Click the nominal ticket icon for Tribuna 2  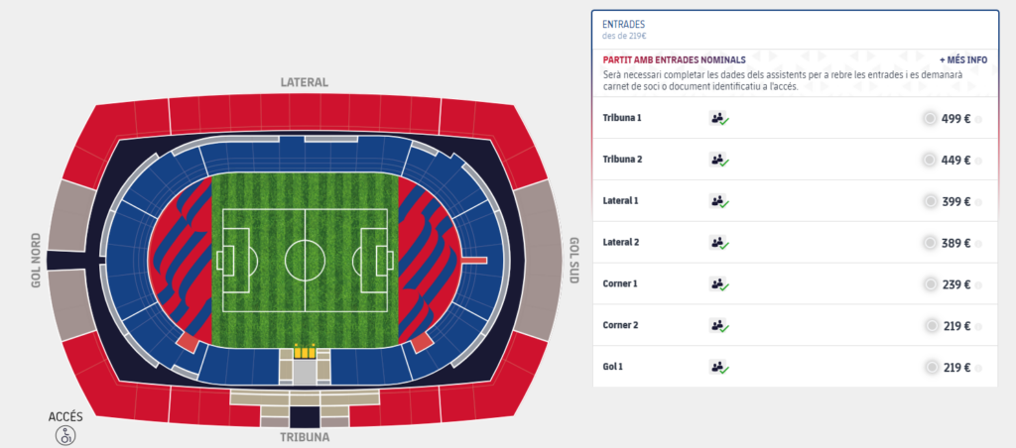click(718, 160)
